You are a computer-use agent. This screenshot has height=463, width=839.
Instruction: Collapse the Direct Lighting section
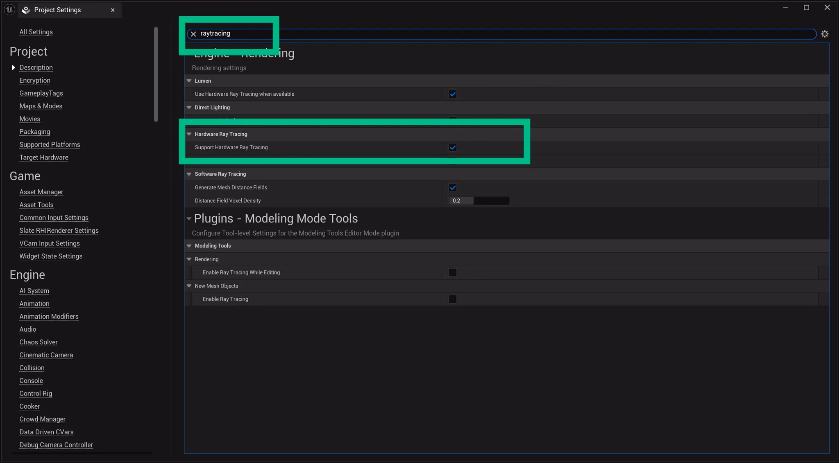tap(189, 107)
